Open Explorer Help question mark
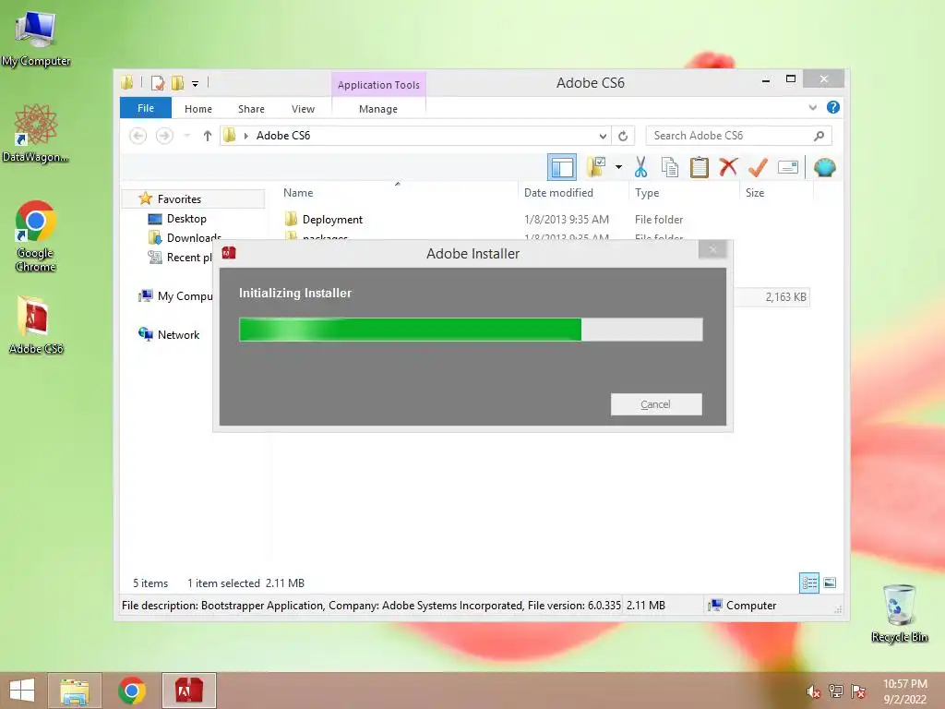This screenshot has height=709, width=945. pos(833,107)
